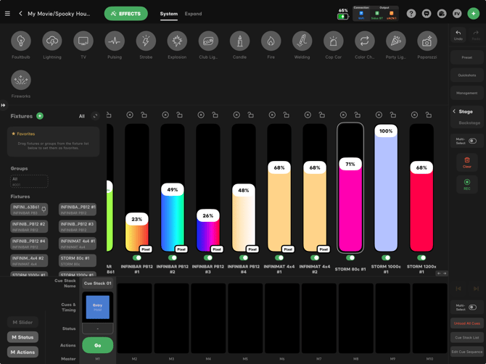Turn off STORM 80c #1 toggle
Screen dimensions: 486x364
[350, 257]
